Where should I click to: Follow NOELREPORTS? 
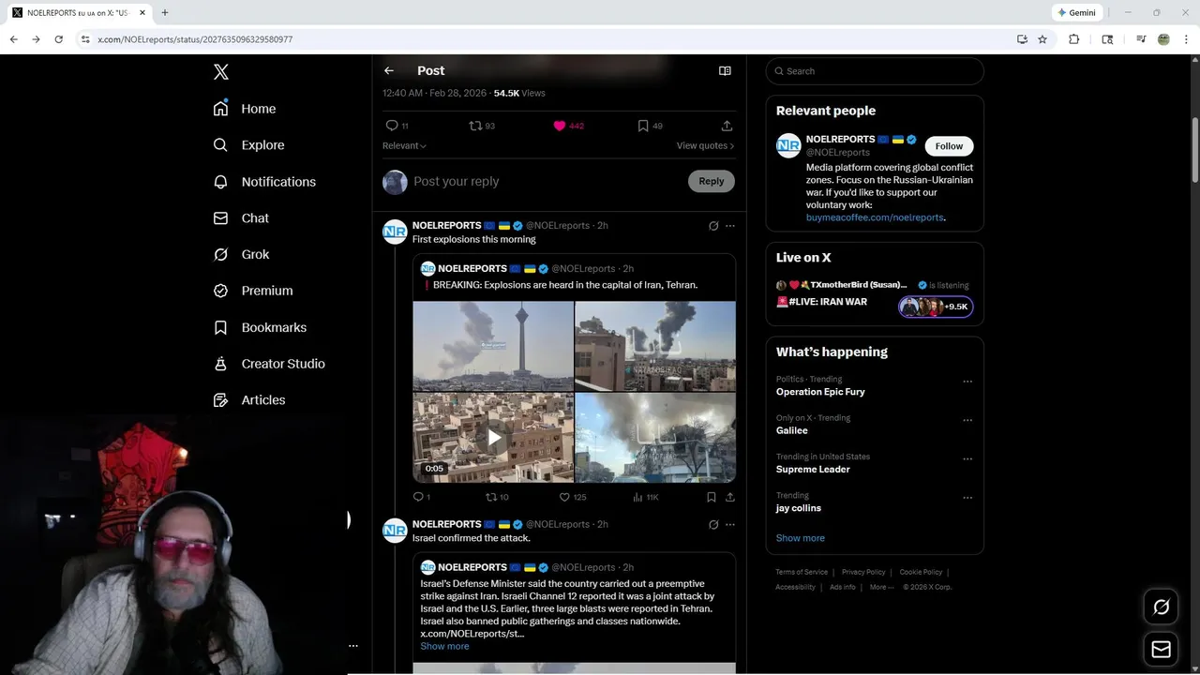click(949, 146)
